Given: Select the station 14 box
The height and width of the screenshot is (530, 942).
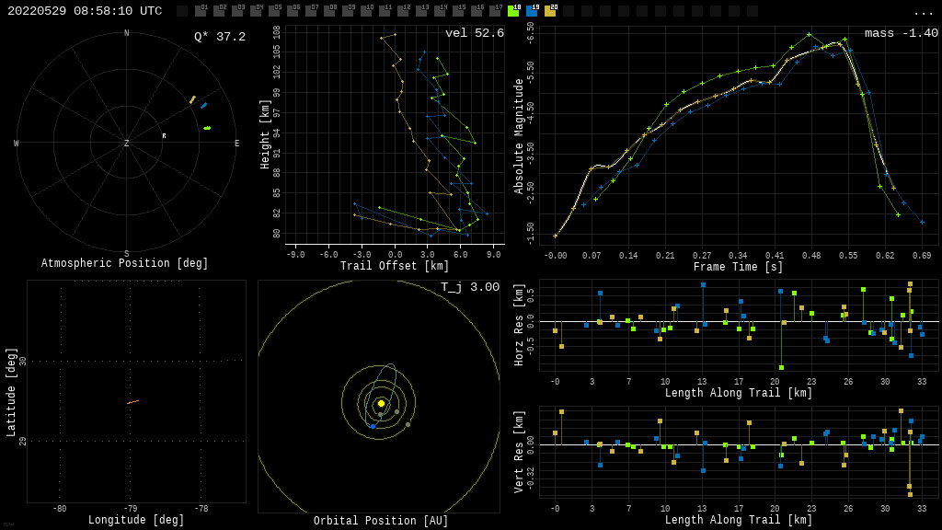Looking at the screenshot, I should click(440, 11).
